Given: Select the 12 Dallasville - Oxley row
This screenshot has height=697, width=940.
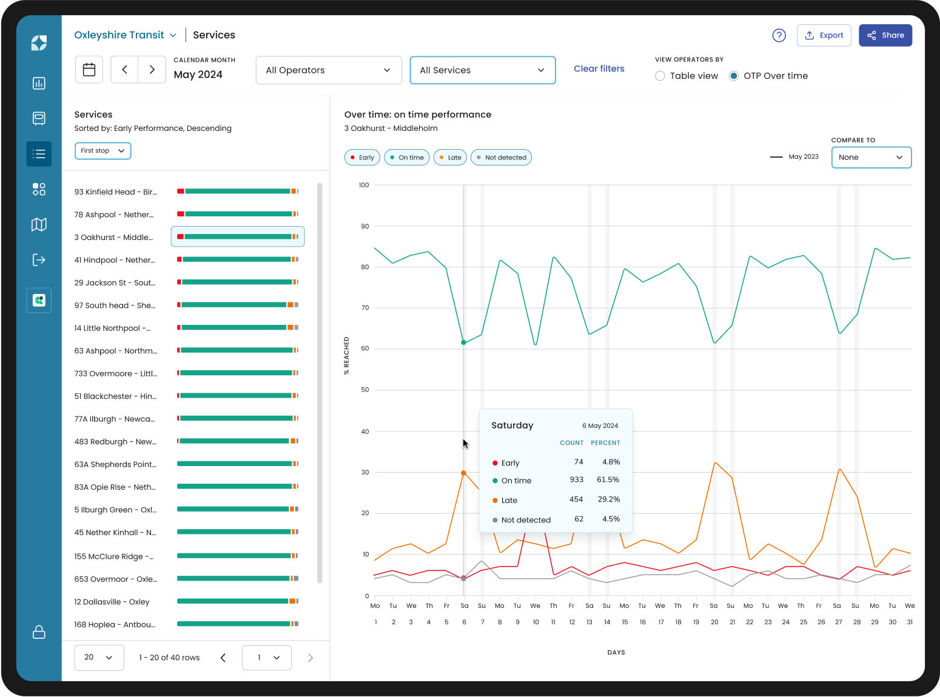Looking at the screenshot, I should [x=186, y=602].
